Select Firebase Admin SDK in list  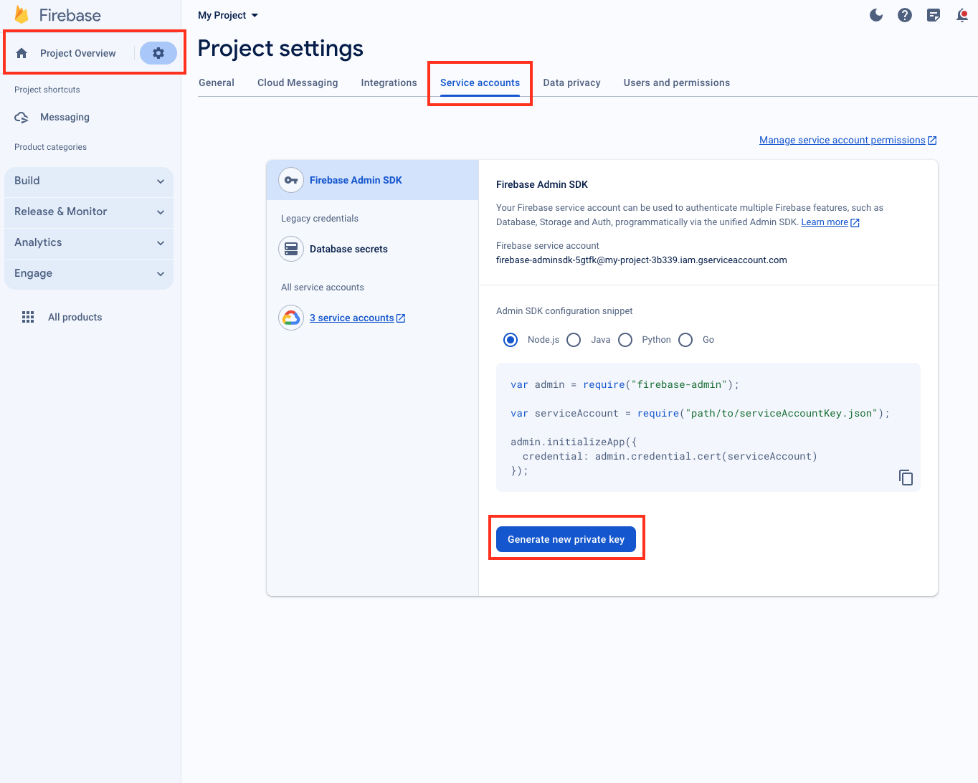tap(373, 180)
